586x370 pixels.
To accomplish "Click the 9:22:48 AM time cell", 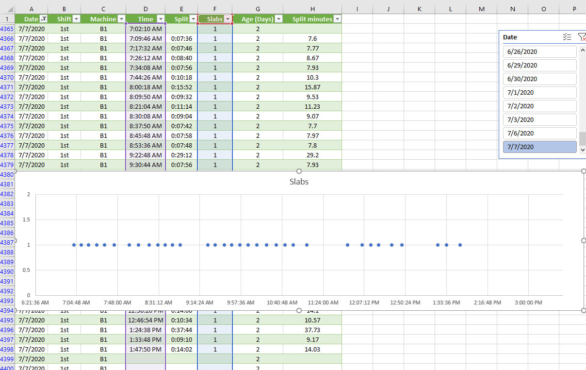I will point(146,155).
